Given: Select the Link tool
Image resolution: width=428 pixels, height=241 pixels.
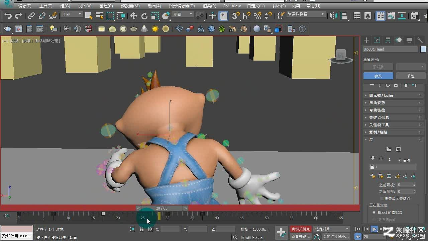Looking at the screenshot, I should [31, 16].
